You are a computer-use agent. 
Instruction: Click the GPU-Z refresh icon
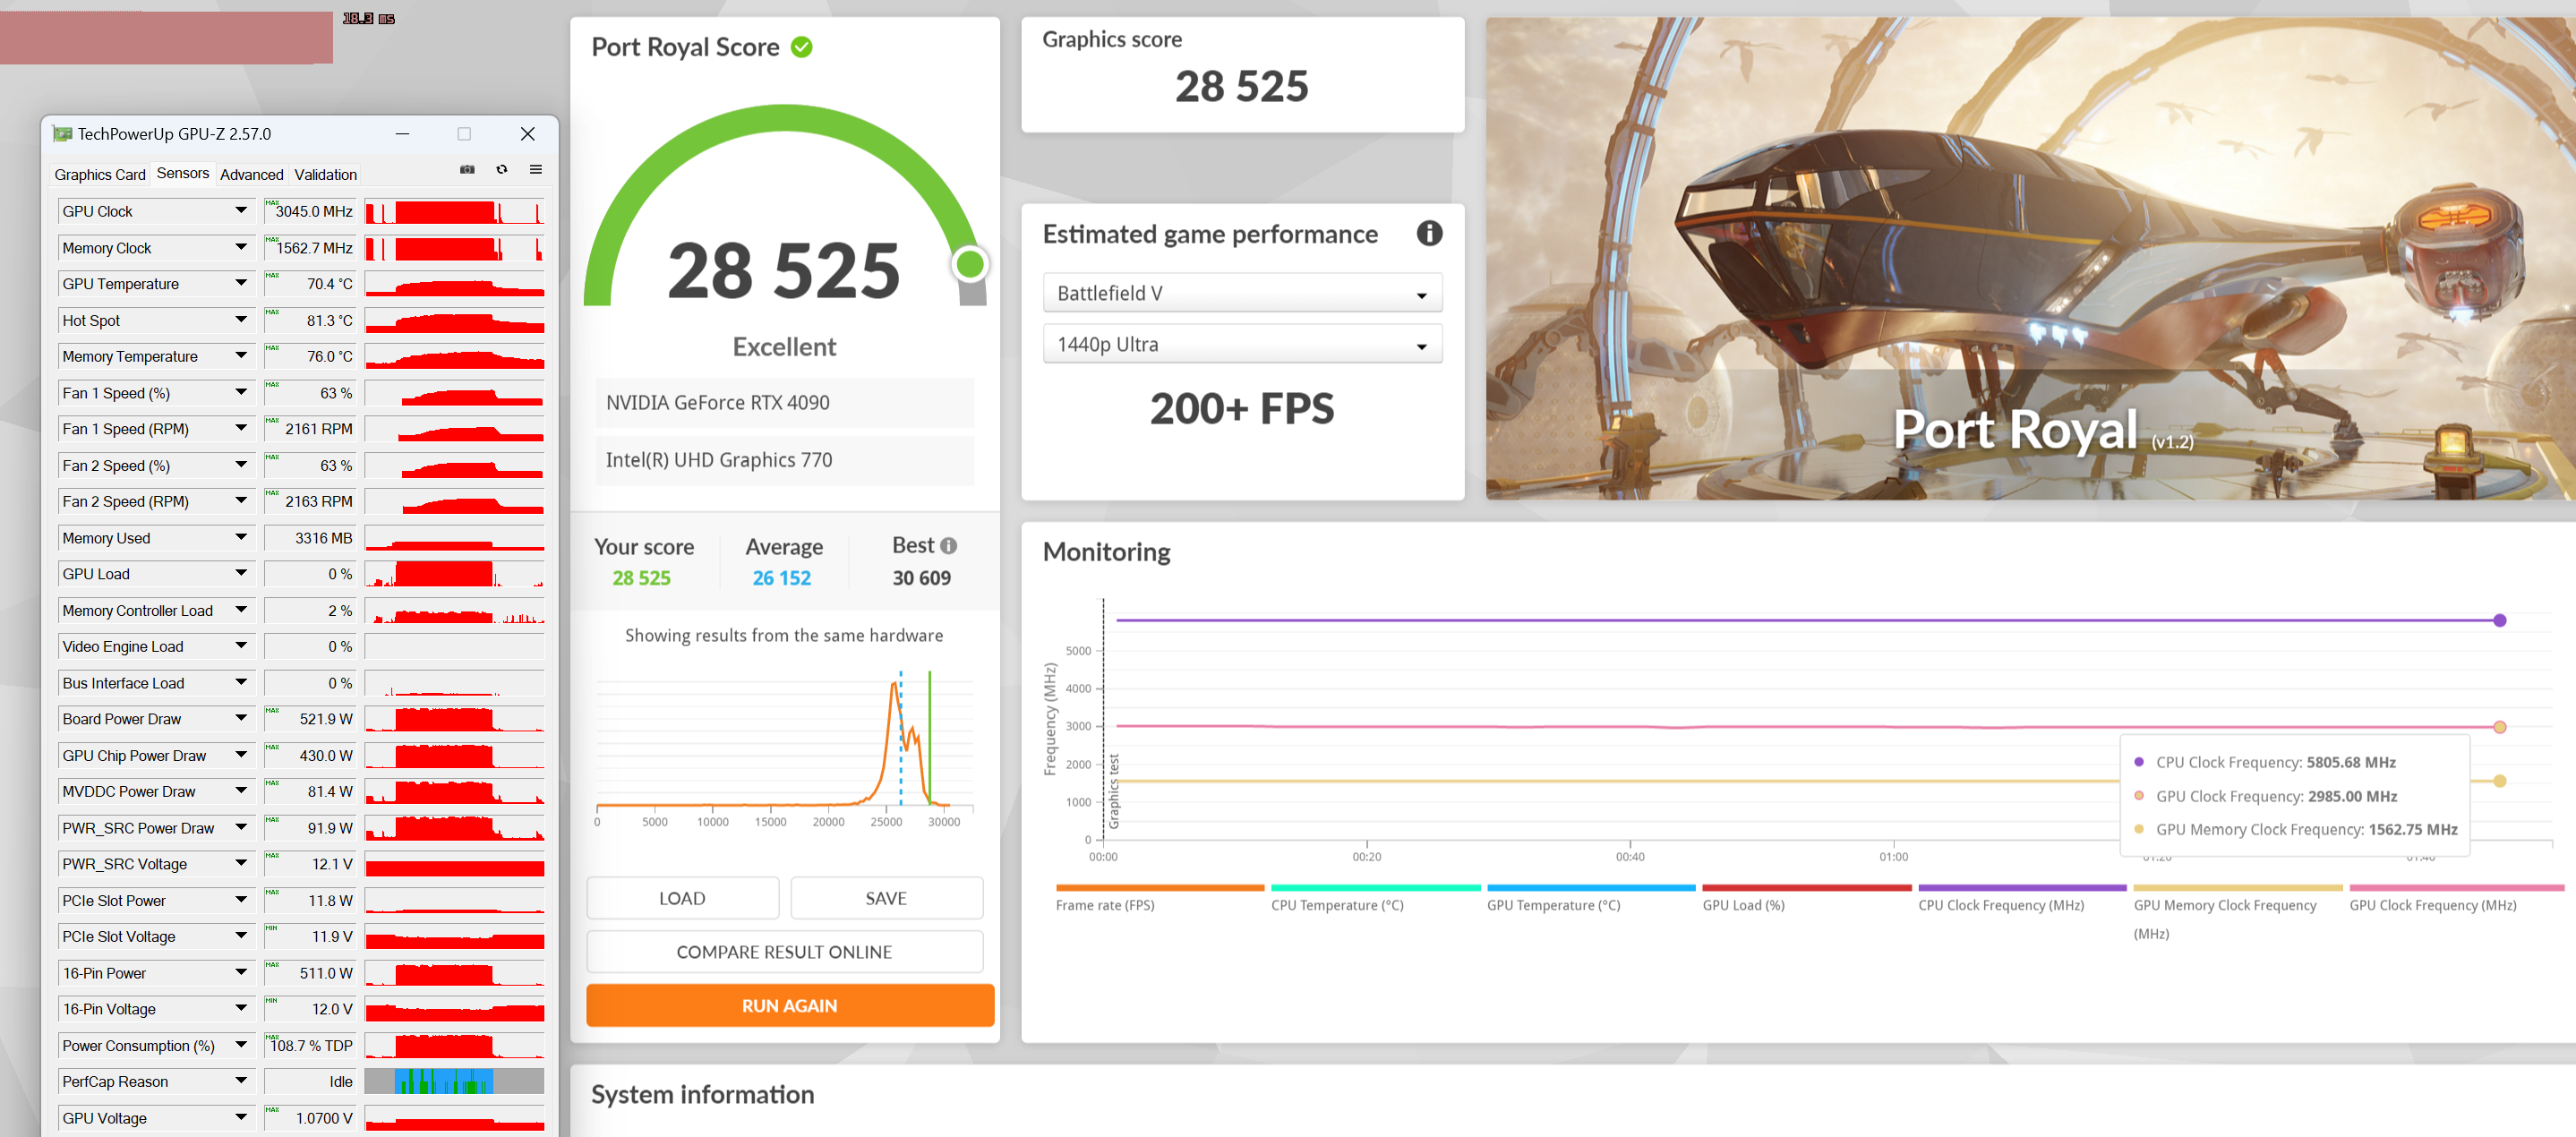pyautogui.click(x=502, y=170)
